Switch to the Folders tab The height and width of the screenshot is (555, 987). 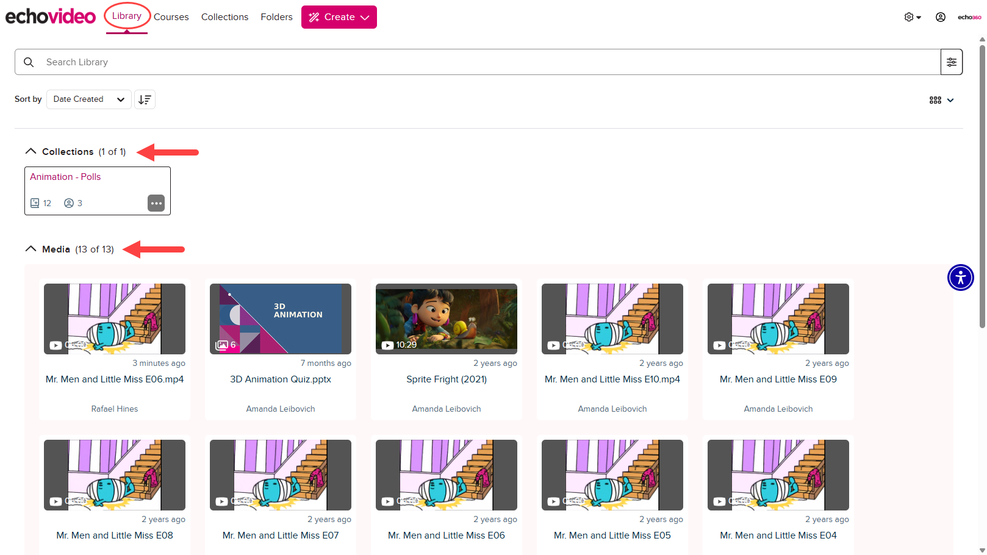pos(276,16)
